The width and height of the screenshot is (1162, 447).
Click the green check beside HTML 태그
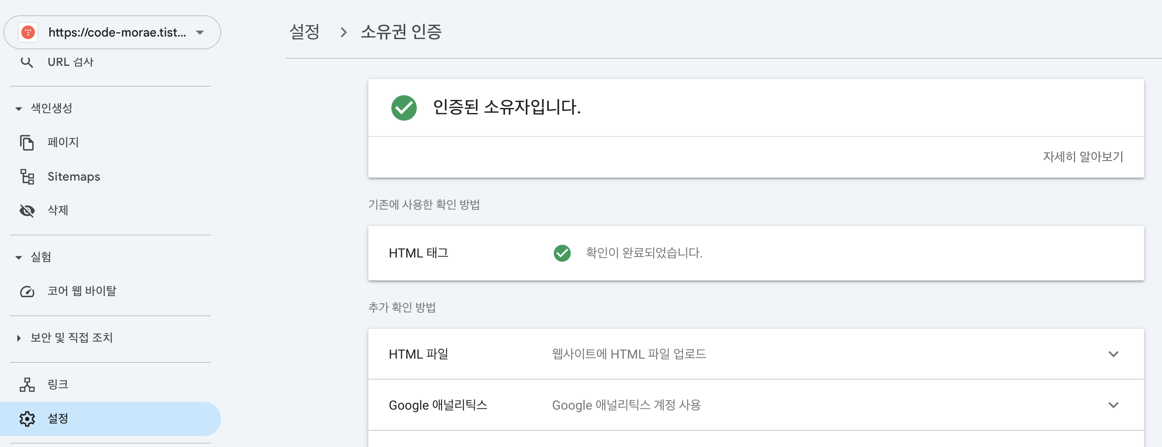click(x=562, y=253)
